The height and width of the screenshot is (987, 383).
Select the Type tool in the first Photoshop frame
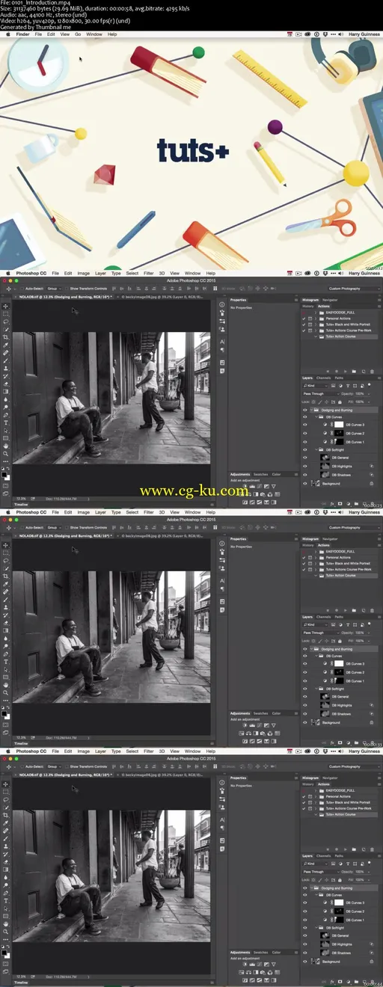pos(6,422)
